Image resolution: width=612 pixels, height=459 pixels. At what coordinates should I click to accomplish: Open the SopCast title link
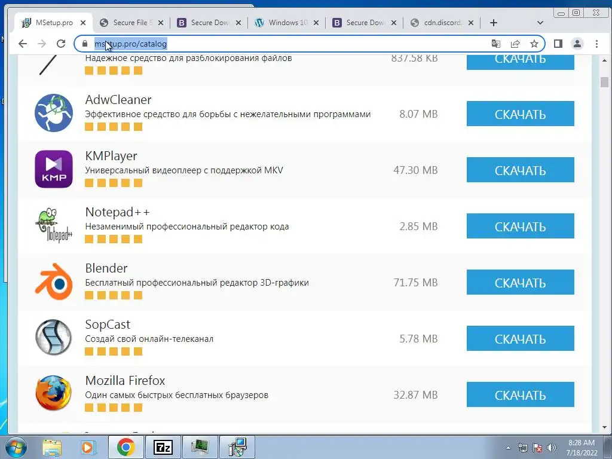(x=108, y=325)
